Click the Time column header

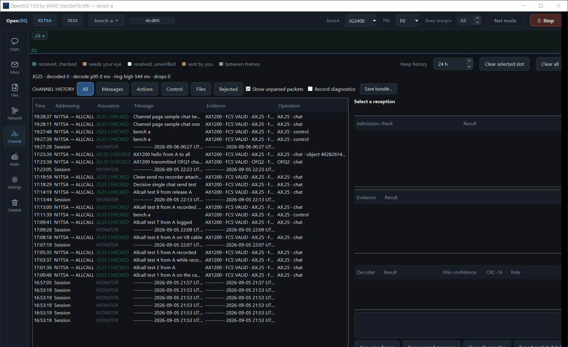[40, 106]
